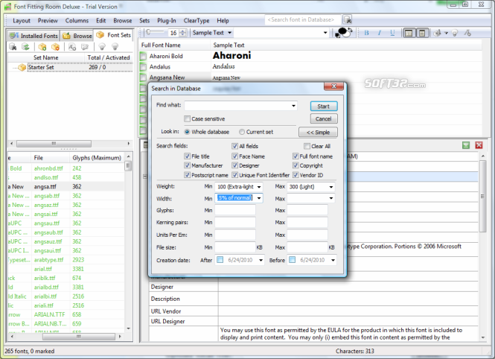Image resolution: width=495 pixels, height=359 pixels.
Task: Click the green export icon in details pane
Action: (x=466, y=145)
